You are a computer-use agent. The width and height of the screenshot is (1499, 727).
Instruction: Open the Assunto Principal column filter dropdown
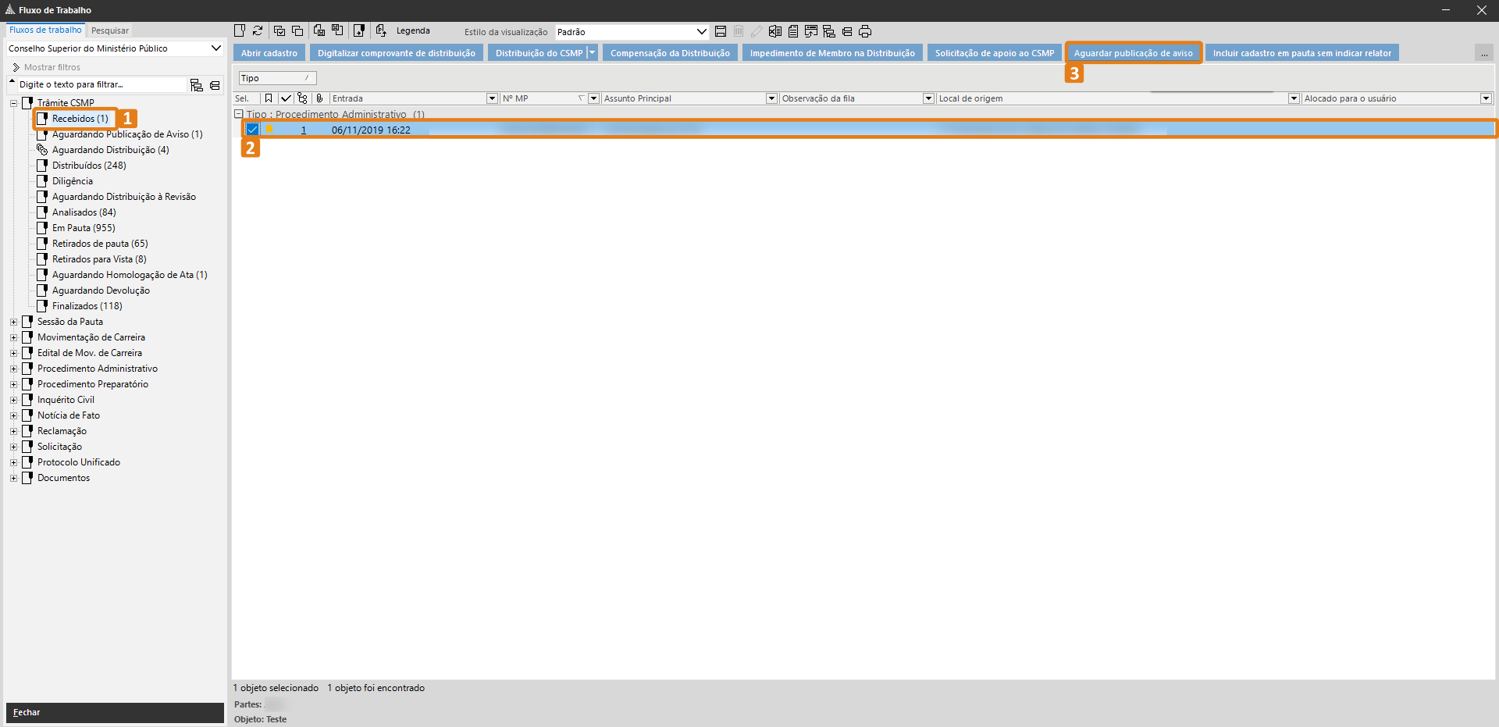771,98
